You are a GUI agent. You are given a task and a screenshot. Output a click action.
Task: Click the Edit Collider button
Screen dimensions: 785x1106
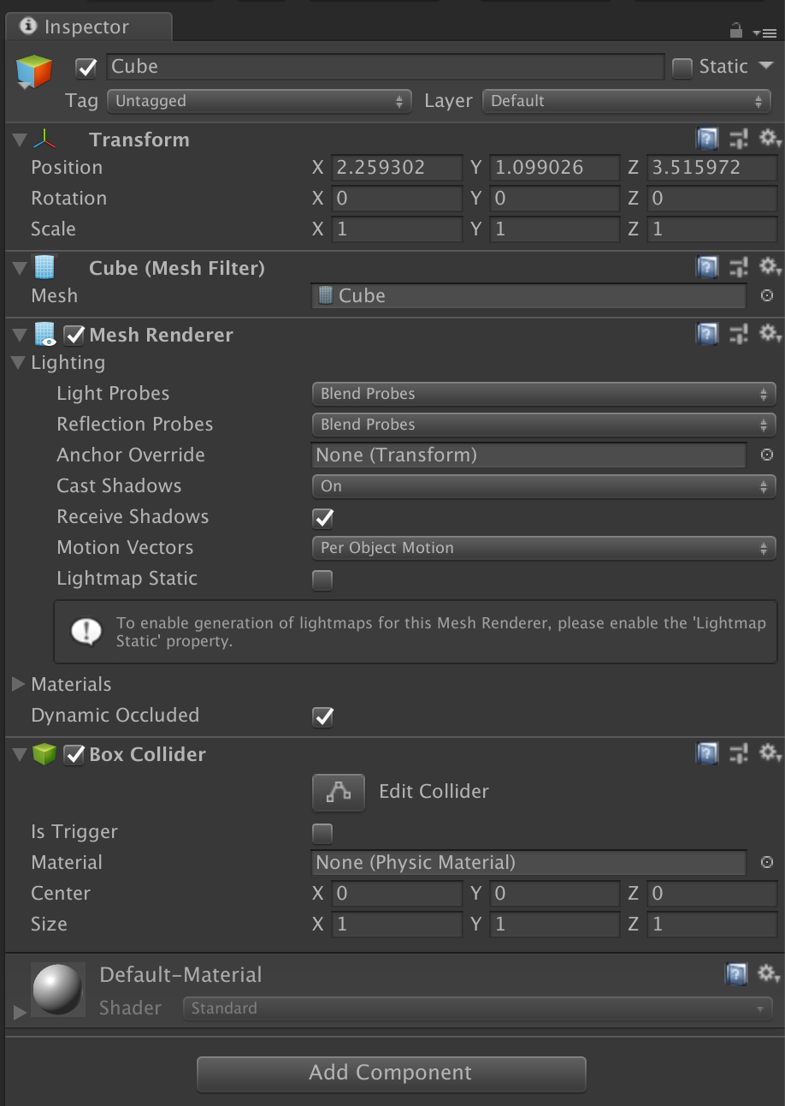[339, 792]
